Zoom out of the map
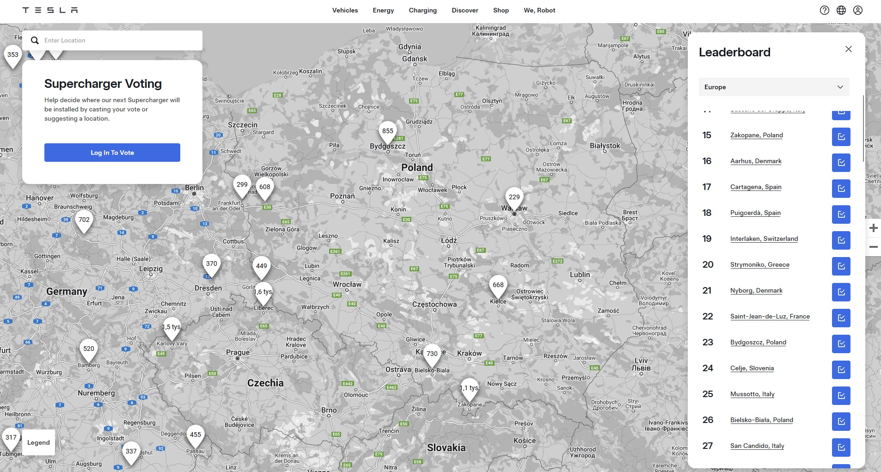This screenshot has width=881, height=472. [x=873, y=247]
